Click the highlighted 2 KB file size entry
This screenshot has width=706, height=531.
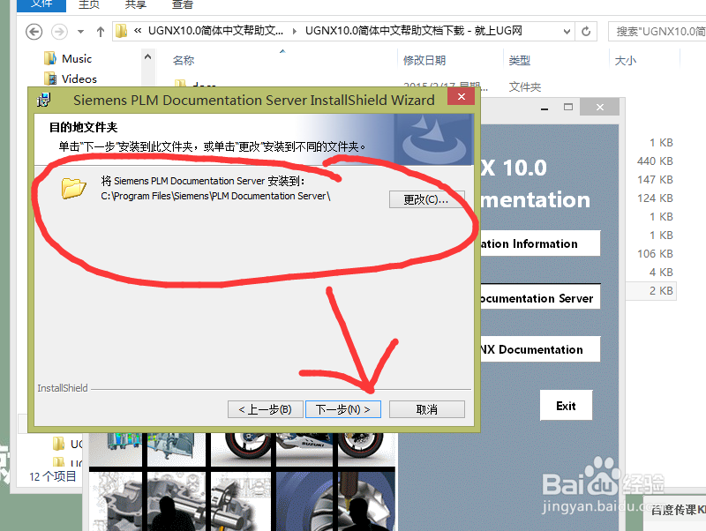[661, 291]
